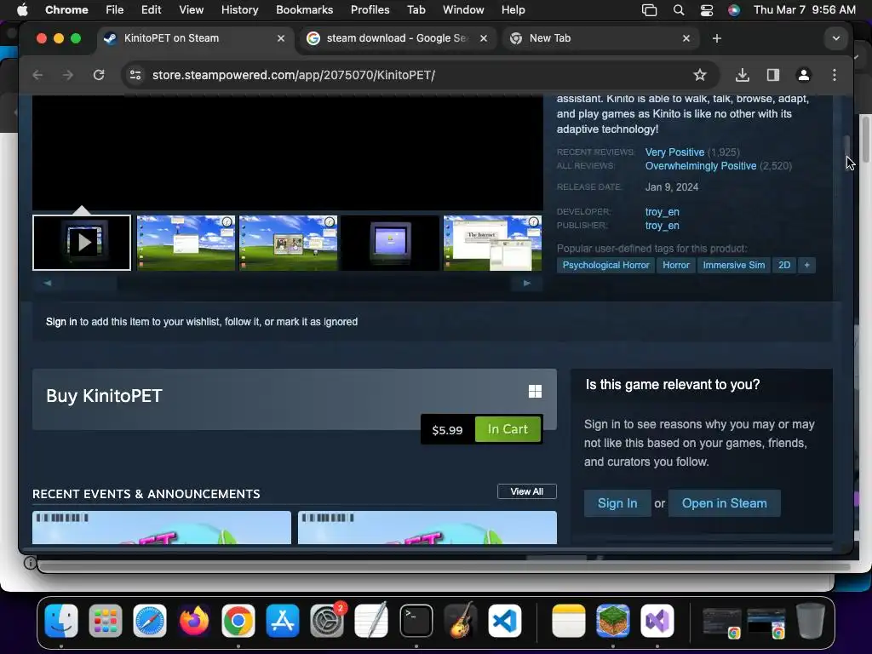The height and width of the screenshot is (654, 872).
Task: View site information icon in address bar
Action: 135,75
